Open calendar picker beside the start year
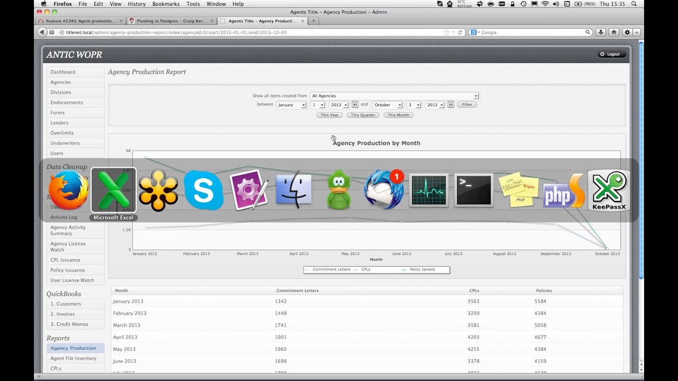 coord(355,105)
